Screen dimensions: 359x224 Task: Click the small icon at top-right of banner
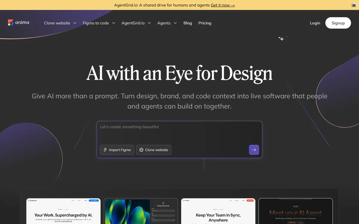[354, 5]
